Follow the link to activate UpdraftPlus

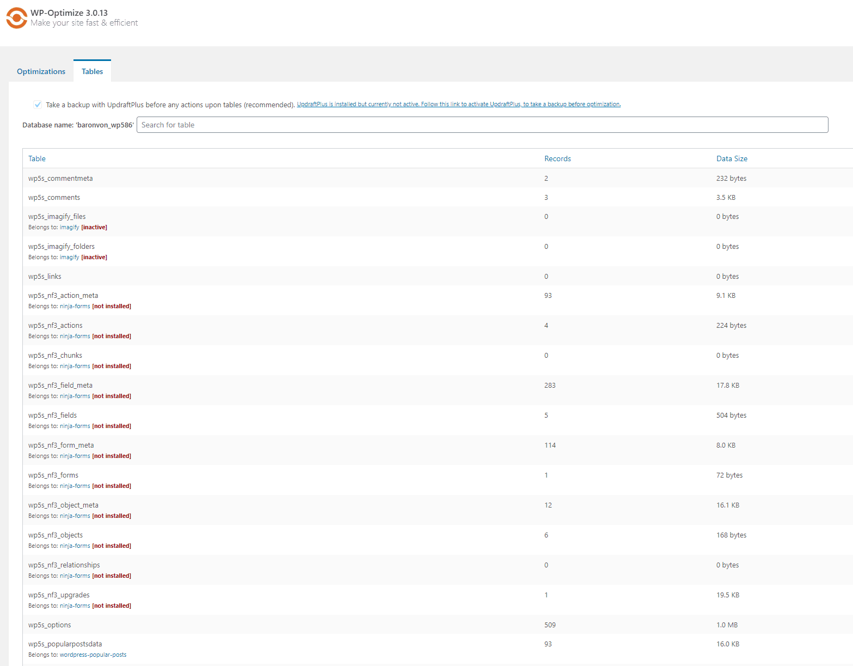point(458,104)
